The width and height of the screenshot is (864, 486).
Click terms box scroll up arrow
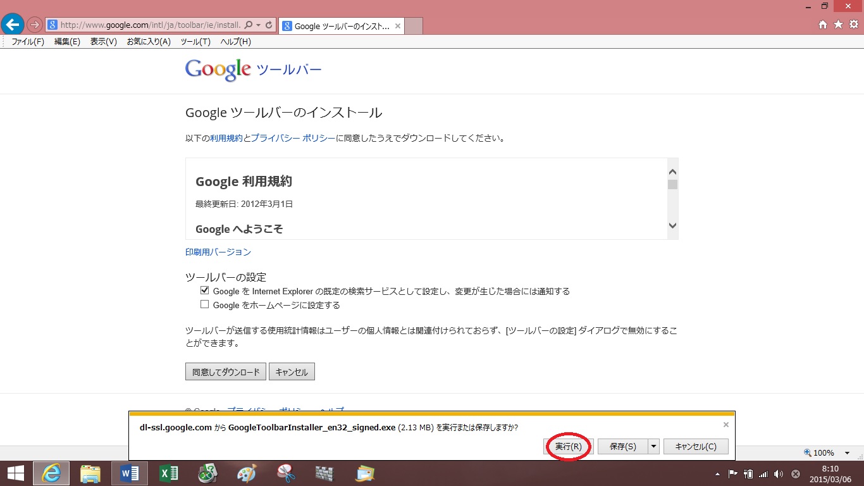coord(672,171)
